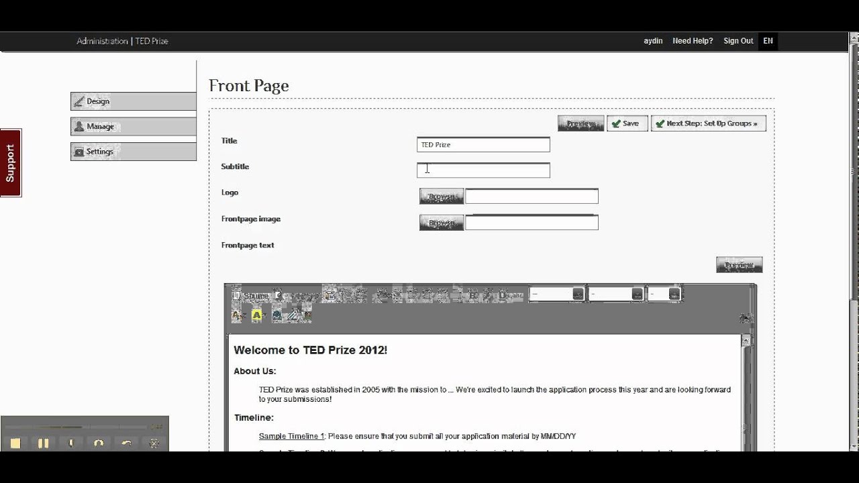Viewport: 859px width, 483px height.
Task: Click the Front Page heading
Action: point(249,86)
